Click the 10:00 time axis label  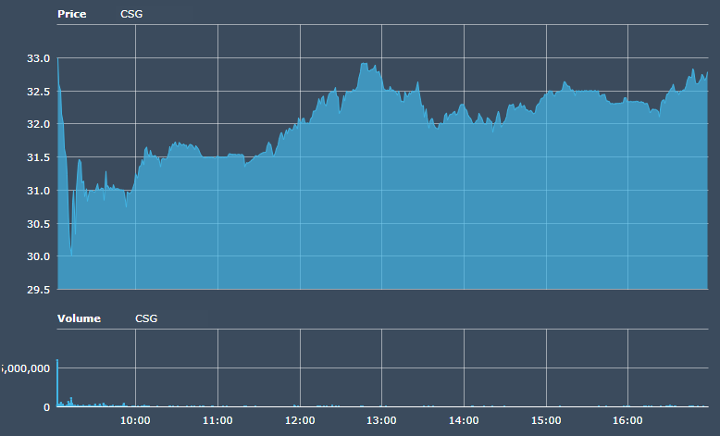135,420
